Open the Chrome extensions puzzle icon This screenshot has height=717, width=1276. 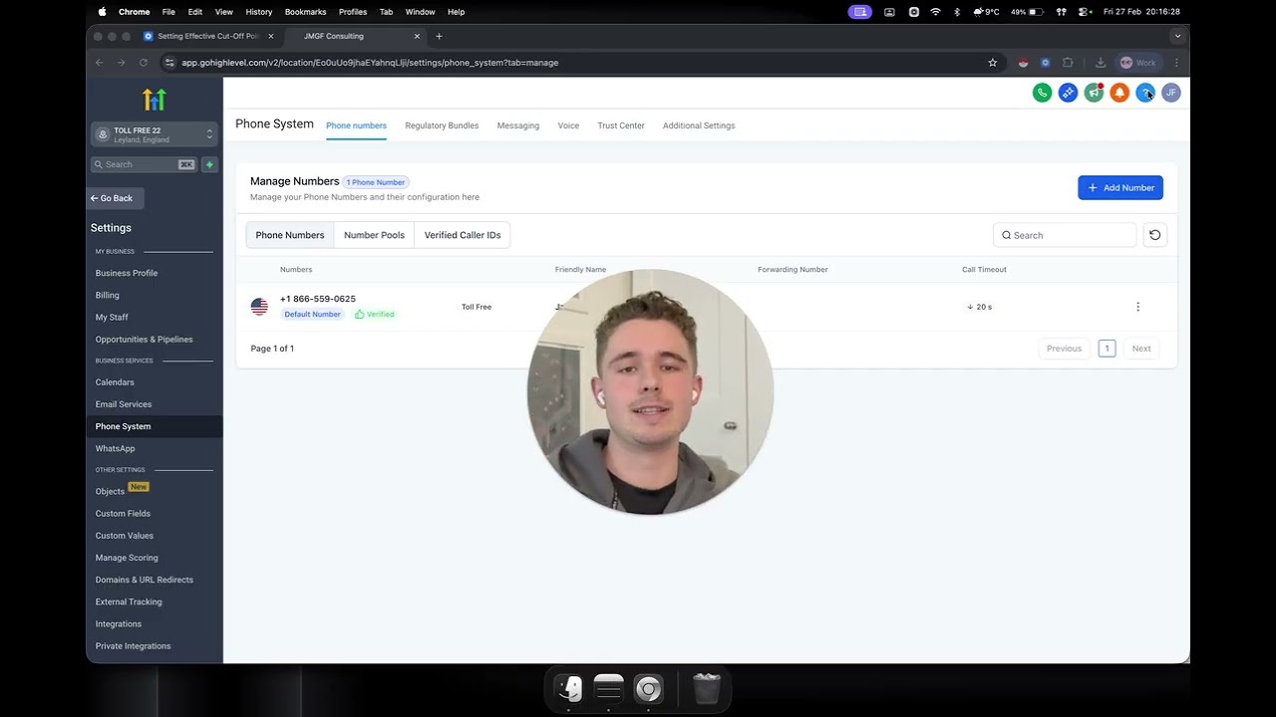click(x=1068, y=63)
